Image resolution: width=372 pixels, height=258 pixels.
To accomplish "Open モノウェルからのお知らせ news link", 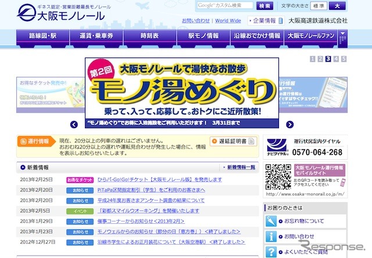I will point(169,232).
